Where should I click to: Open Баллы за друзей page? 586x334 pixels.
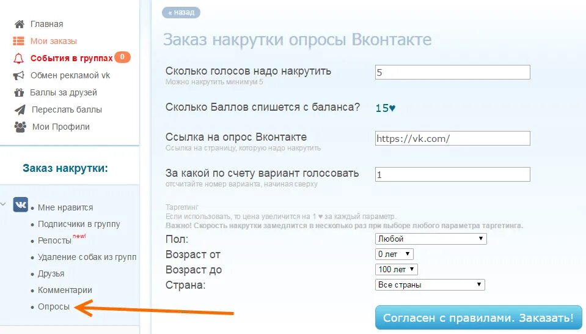tap(64, 92)
